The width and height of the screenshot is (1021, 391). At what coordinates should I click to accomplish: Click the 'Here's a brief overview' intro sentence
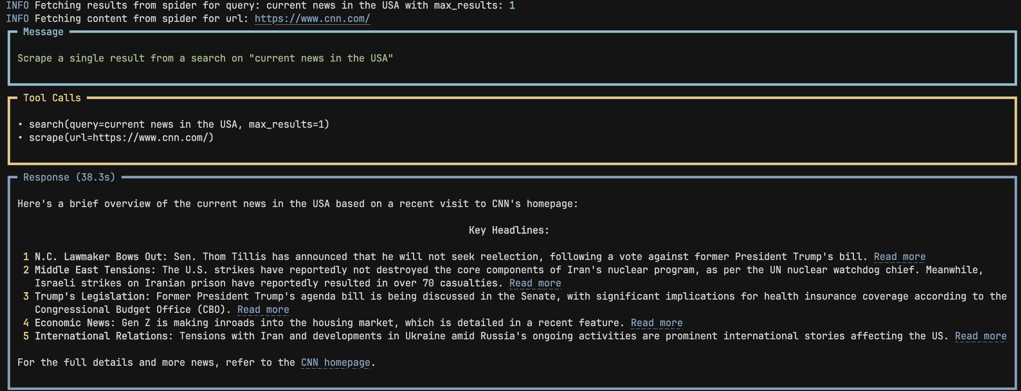[x=298, y=204]
